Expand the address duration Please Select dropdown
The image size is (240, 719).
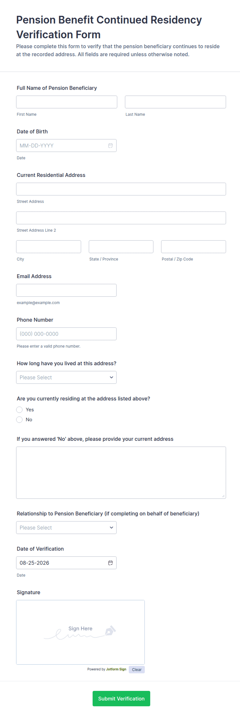tap(66, 377)
